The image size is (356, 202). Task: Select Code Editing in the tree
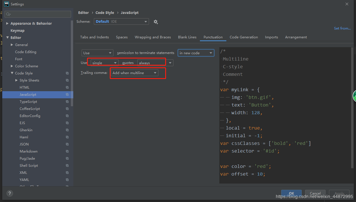[26, 52]
